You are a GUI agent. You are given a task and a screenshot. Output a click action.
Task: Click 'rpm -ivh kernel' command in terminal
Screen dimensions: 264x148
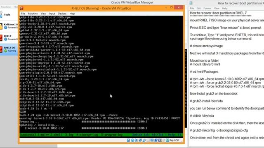tap(68, 115)
